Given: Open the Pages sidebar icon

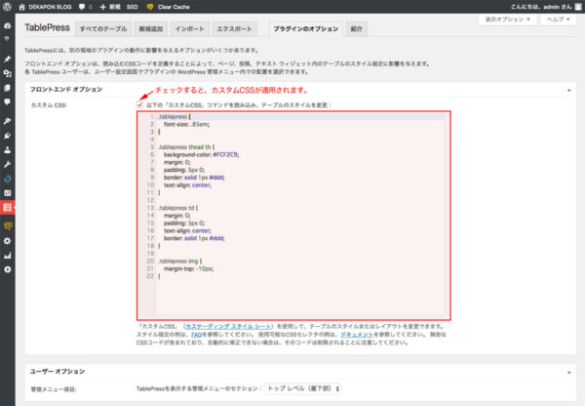Looking at the screenshot, I should point(7,88).
